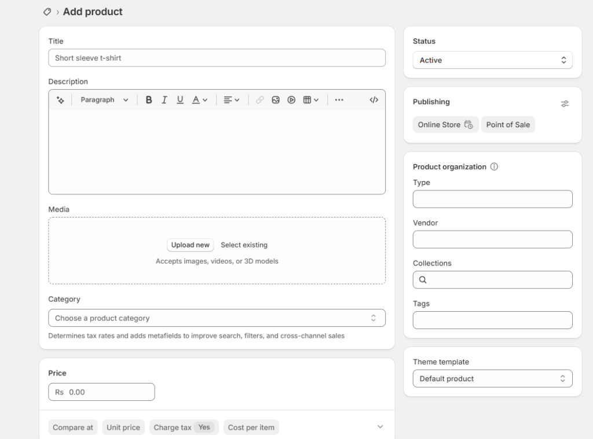Toggle bold formatting in description

click(149, 99)
